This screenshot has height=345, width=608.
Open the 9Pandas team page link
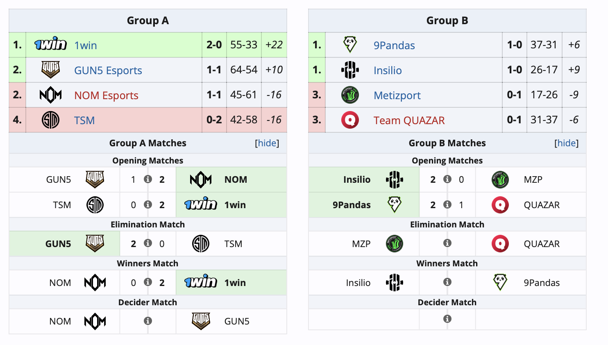(394, 45)
